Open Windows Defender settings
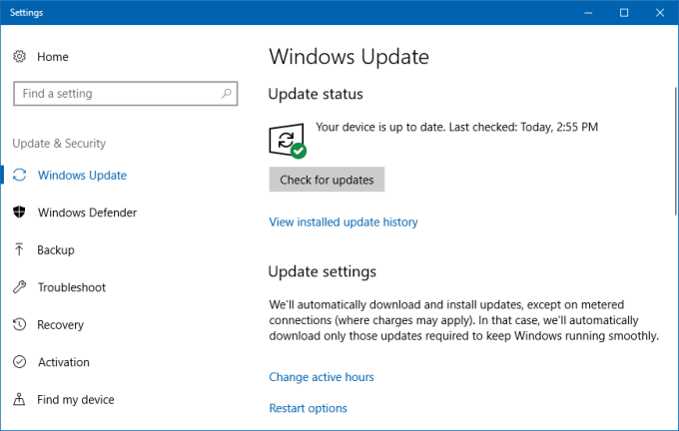This screenshot has width=679, height=431. [87, 213]
